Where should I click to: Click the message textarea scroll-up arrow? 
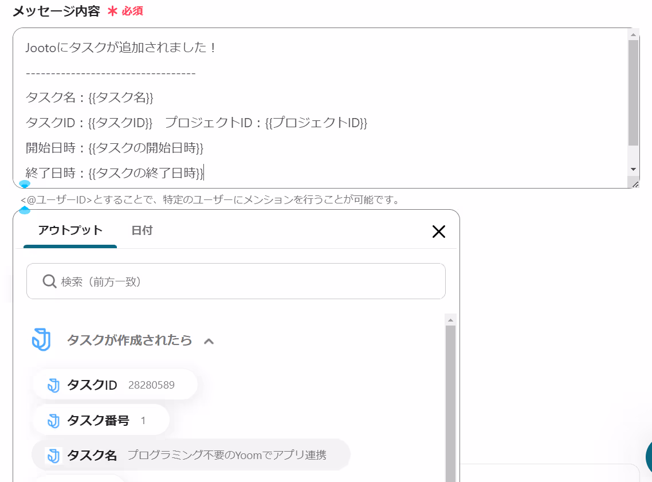(633, 34)
